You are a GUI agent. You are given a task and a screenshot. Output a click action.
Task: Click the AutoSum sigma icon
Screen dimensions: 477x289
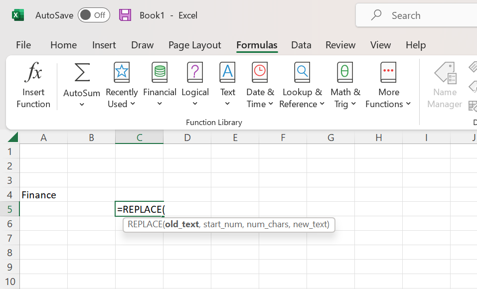click(82, 73)
